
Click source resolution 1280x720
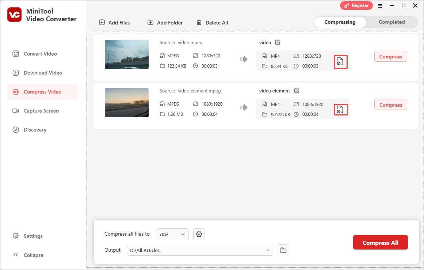pos(211,56)
